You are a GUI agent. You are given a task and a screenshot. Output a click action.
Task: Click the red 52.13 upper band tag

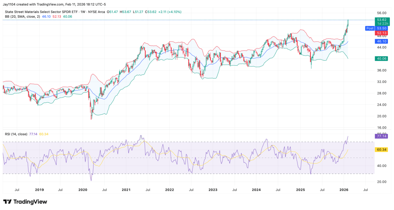(x=381, y=33)
